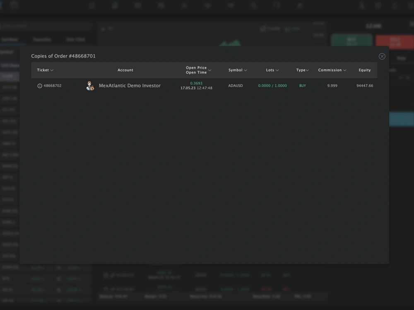Sort by Type column chevron
Image resolution: width=414 pixels, height=310 pixels.
tap(307, 70)
